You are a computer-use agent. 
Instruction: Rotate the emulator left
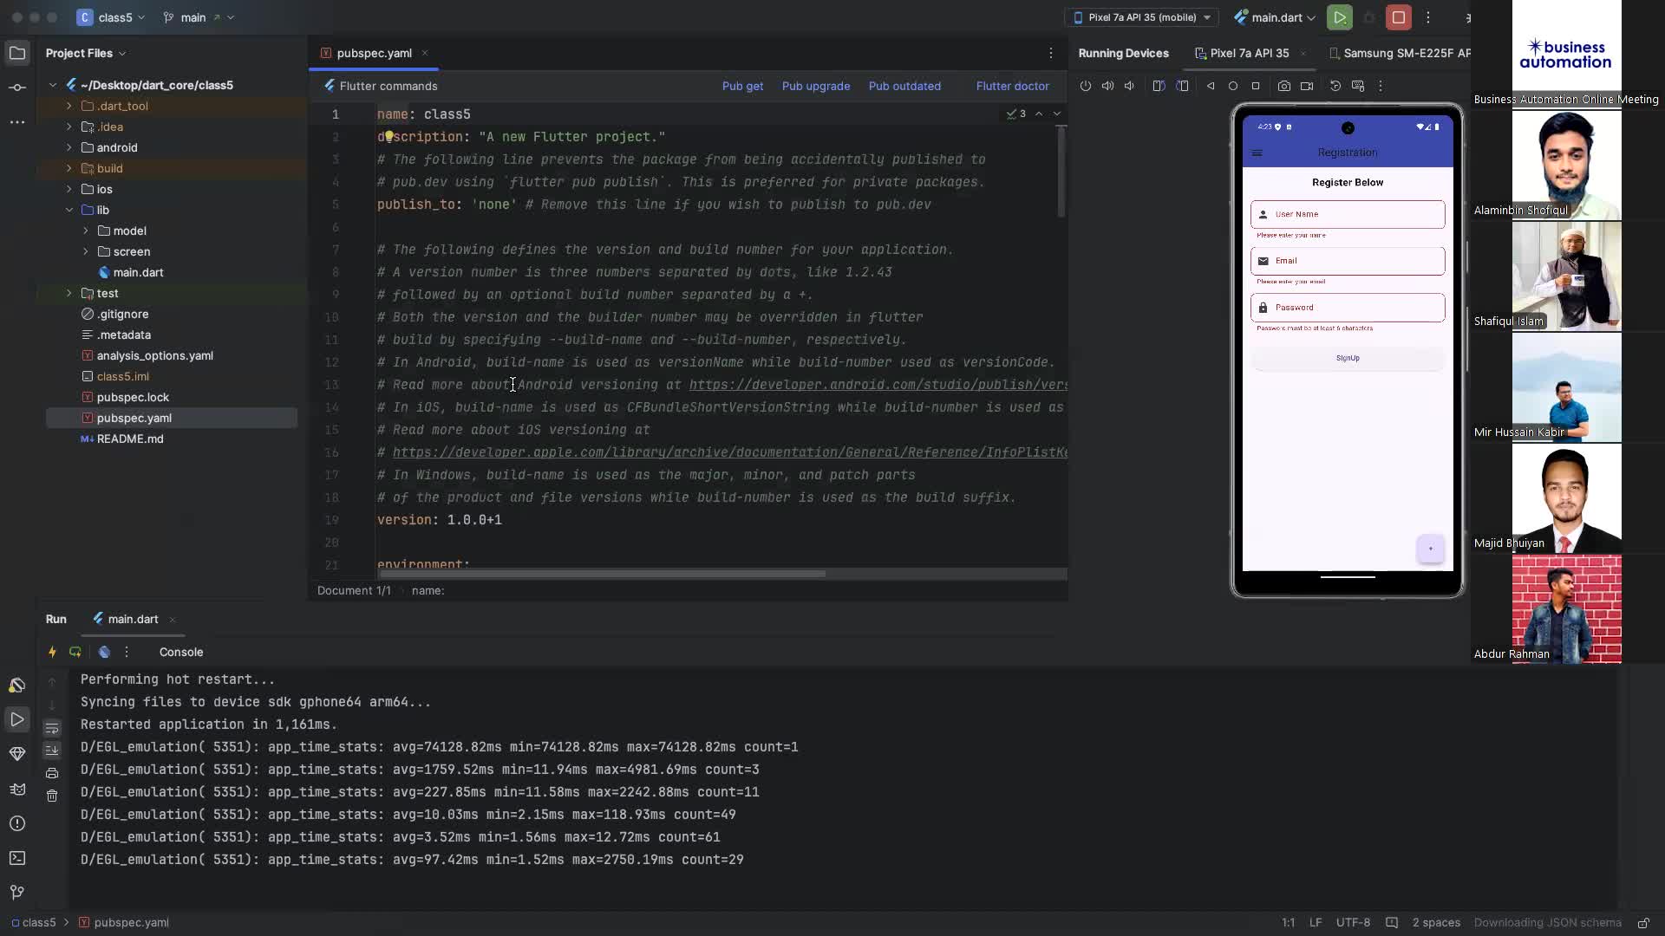[x=1159, y=86]
